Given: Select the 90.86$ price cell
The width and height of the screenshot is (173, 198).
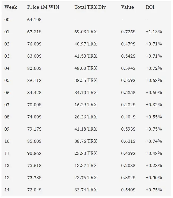Looking at the screenshot, I should click(x=34, y=153).
